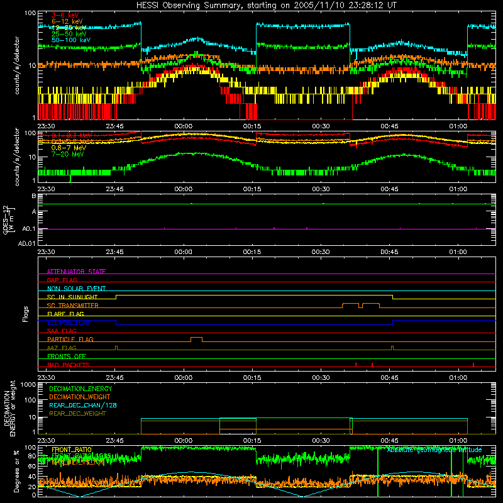Click the 12-25 keV legend entry
The width and height of the screenshot is (503, 503).
pyautogui.click(x=69, y=28)
